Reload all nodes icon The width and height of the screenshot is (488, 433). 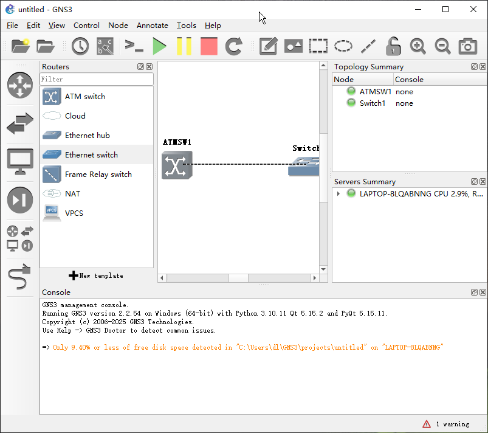(x=234, y=46)
